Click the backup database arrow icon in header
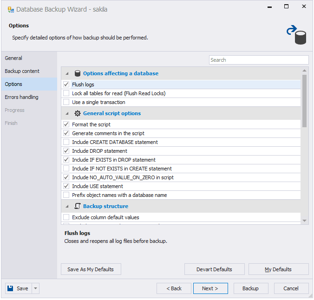The width and height of the screenshot is (314, 300). [296, 35]
